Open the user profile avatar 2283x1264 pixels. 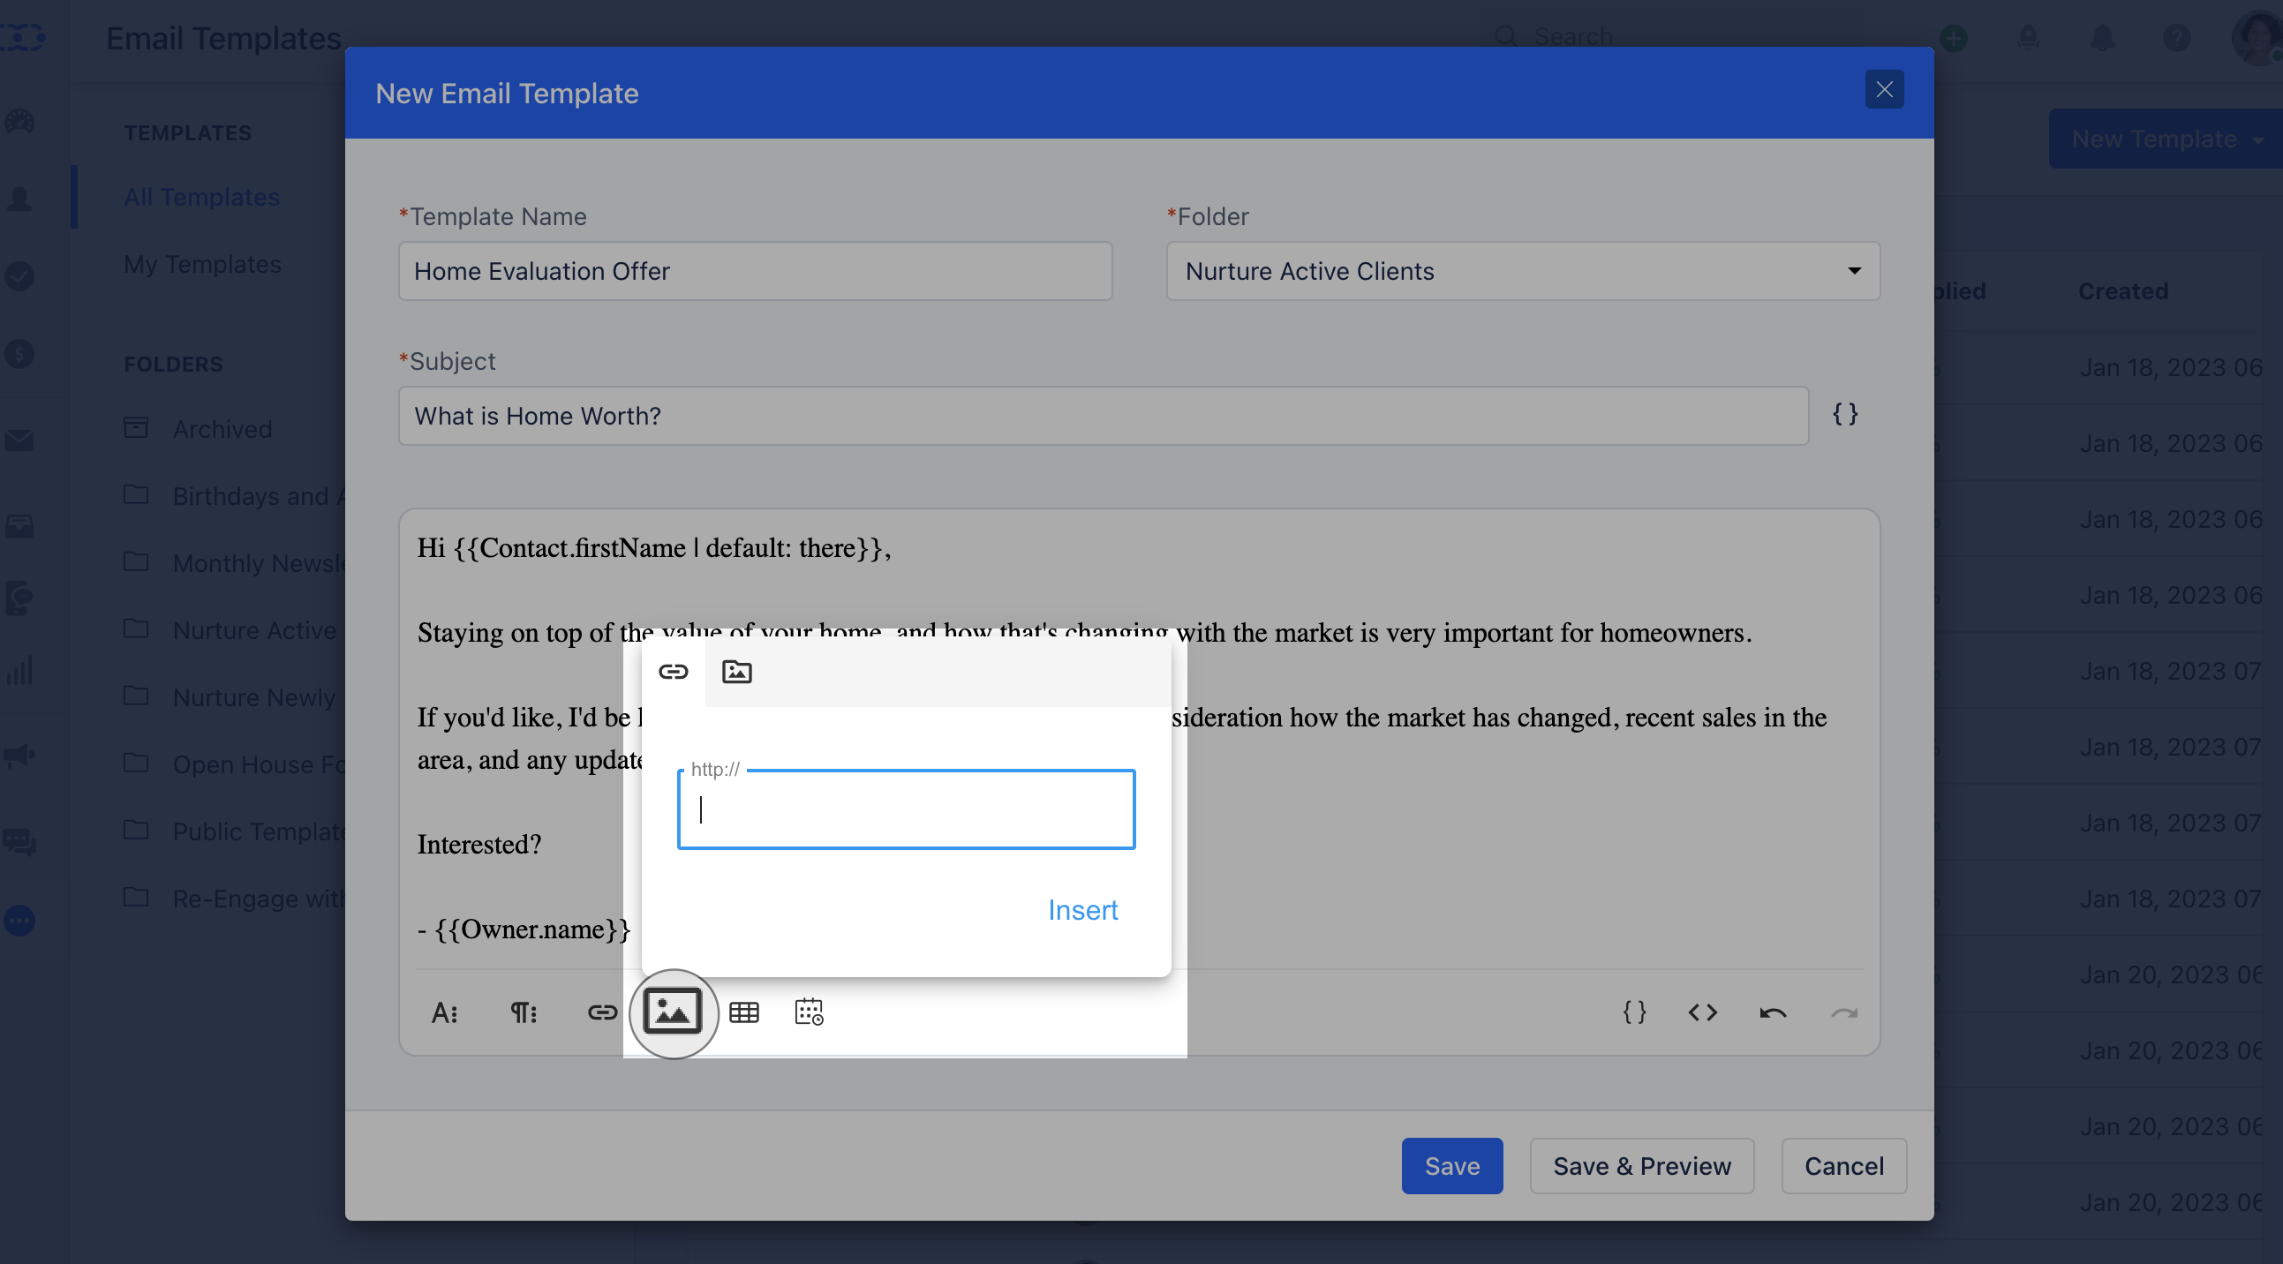pyautogui.click(x=2256, y=38)
